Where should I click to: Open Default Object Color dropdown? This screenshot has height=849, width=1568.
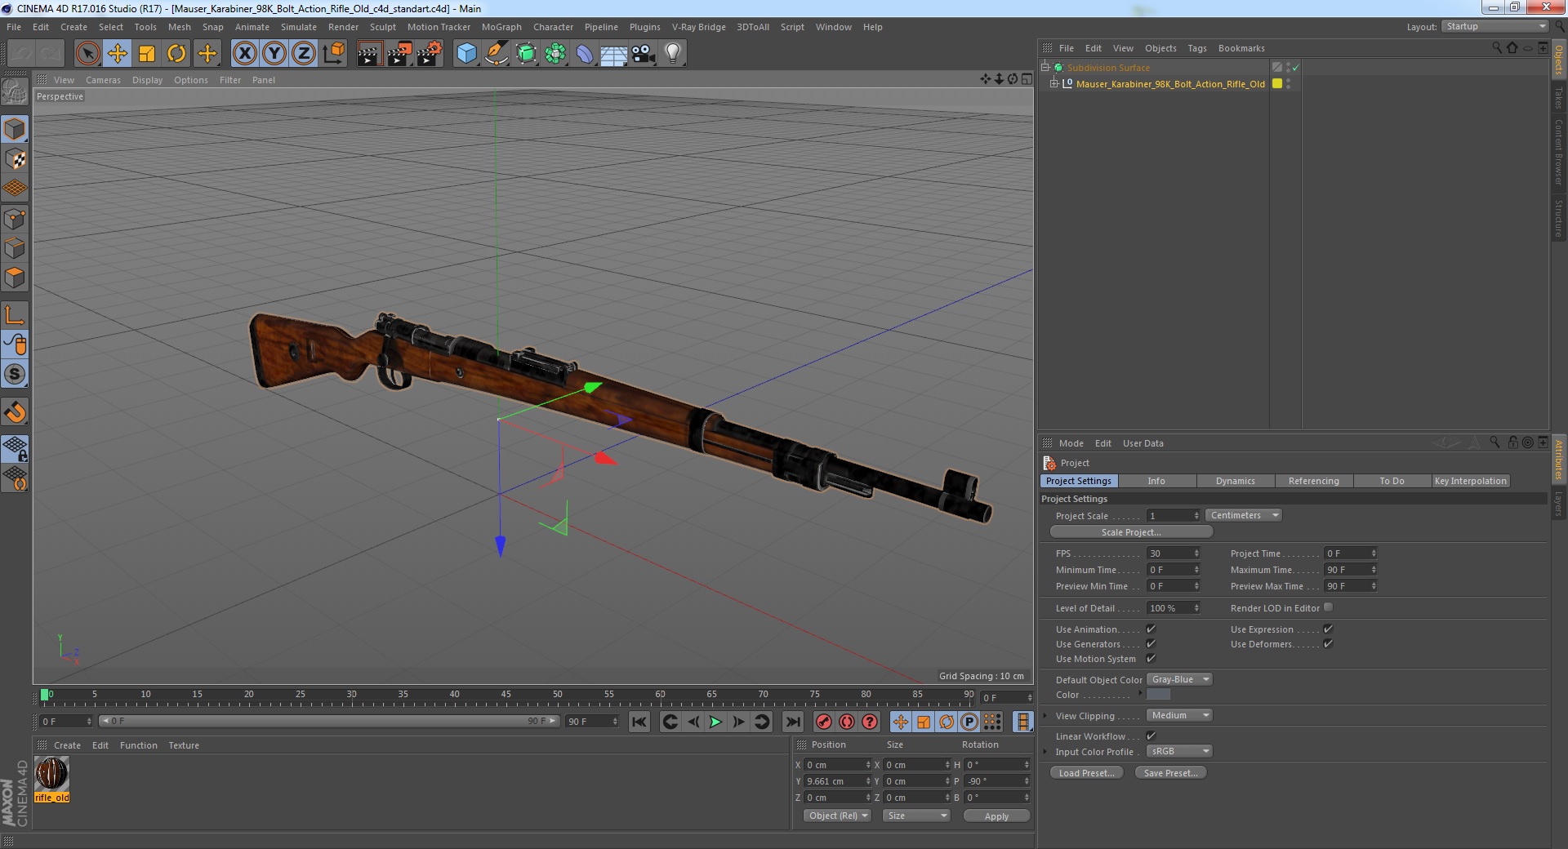coord(1179,680)
